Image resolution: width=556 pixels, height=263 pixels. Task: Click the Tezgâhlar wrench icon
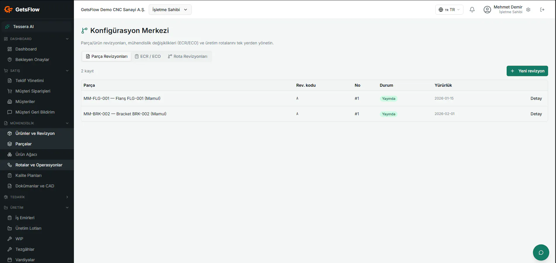pos(10,249)
